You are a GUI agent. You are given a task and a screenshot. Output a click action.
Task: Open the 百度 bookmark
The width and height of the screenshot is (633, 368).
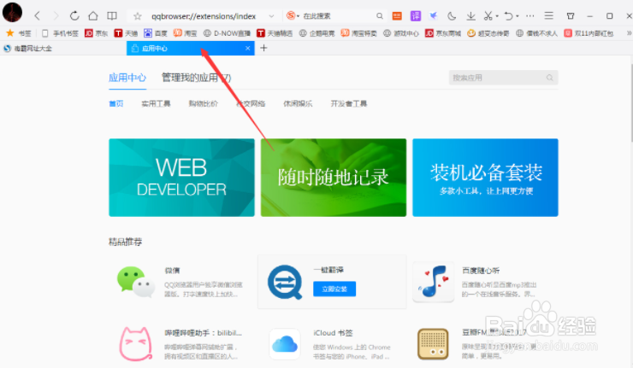coord(156,33)
